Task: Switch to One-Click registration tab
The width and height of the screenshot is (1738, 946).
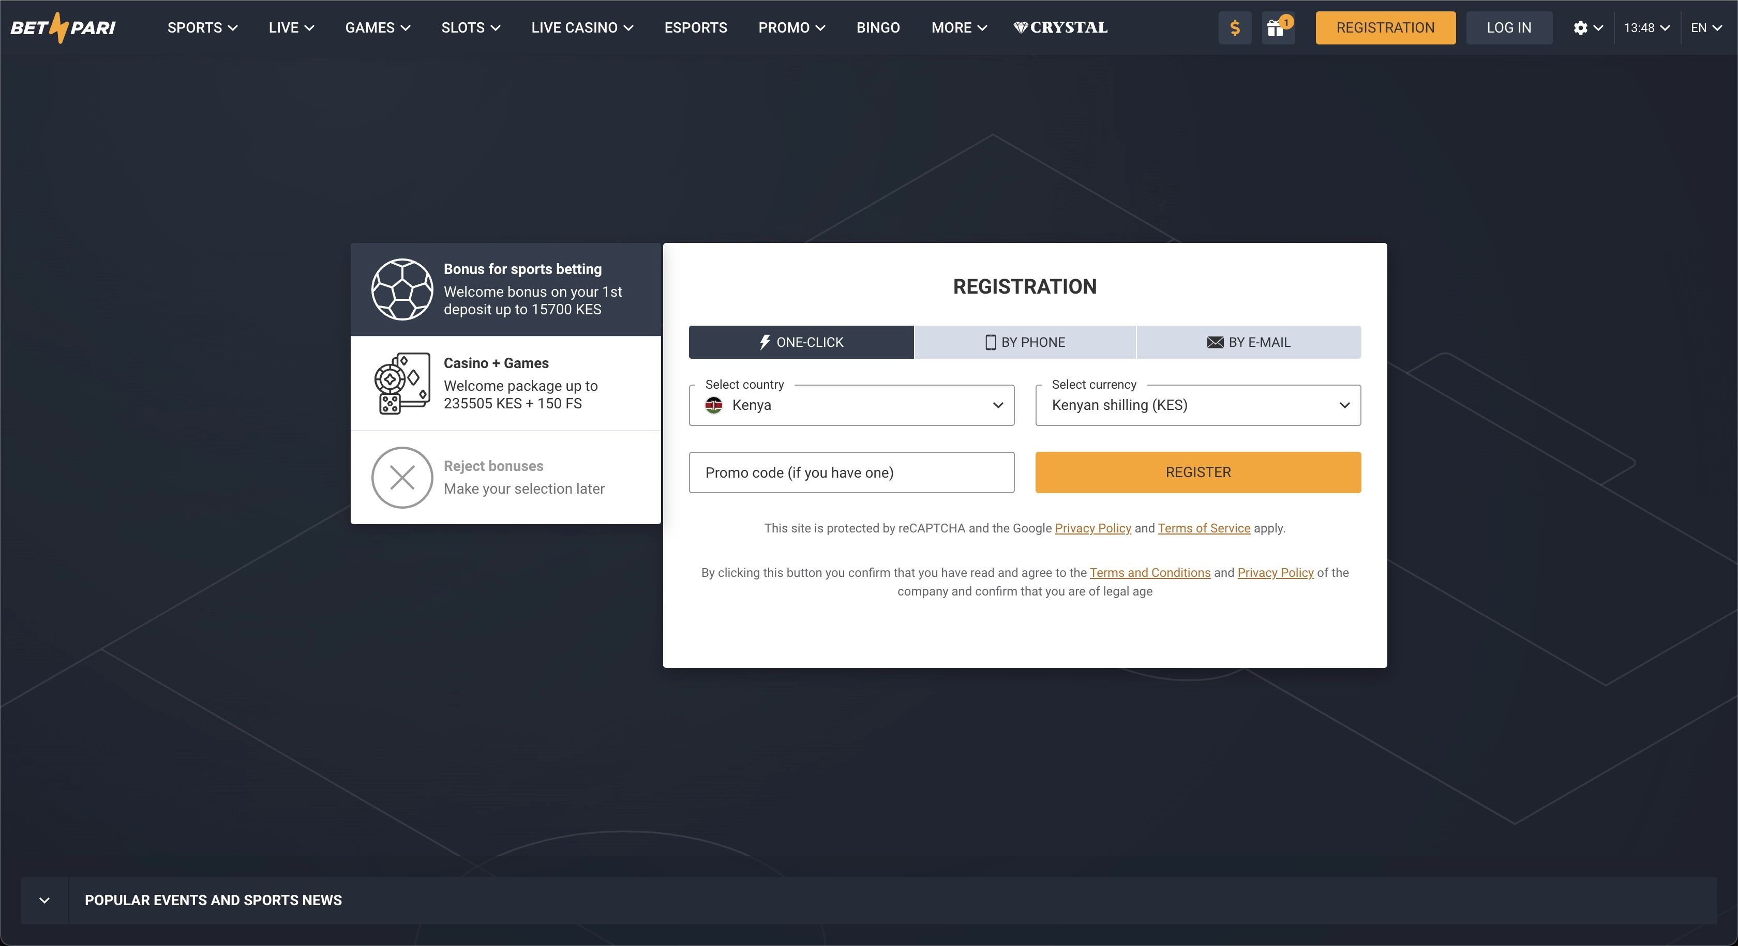Action: 801,342
